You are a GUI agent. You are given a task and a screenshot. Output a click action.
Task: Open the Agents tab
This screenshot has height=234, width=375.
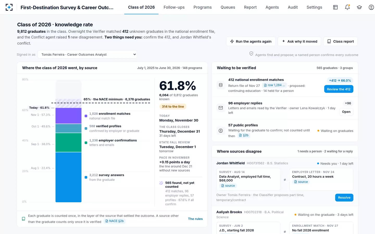272,7
